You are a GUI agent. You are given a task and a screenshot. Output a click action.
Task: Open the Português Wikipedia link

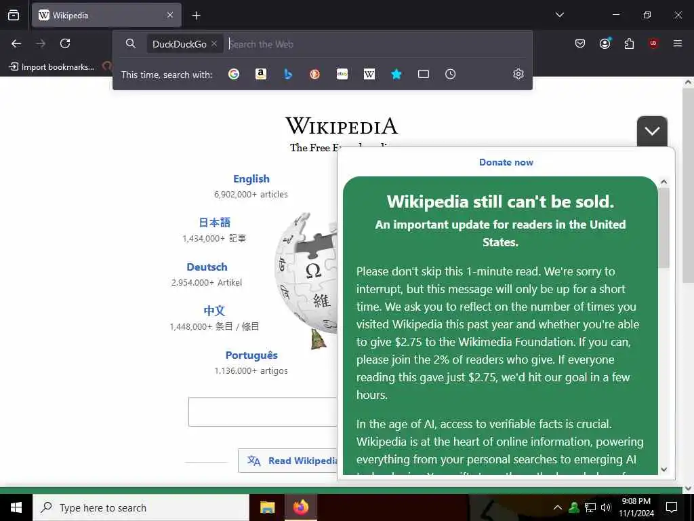[x=251, y=355]
